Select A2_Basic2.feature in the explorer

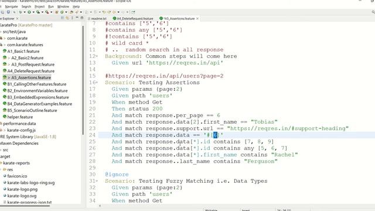pyautogui.click(x=28, y=58)
